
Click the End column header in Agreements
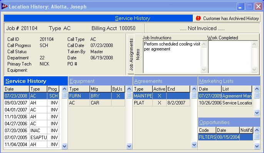tap(178, 89)
